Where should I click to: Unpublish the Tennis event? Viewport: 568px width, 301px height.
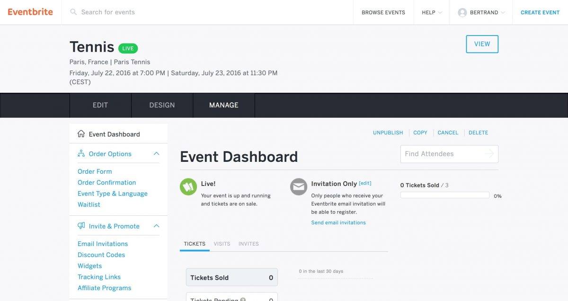pos(388,133)
